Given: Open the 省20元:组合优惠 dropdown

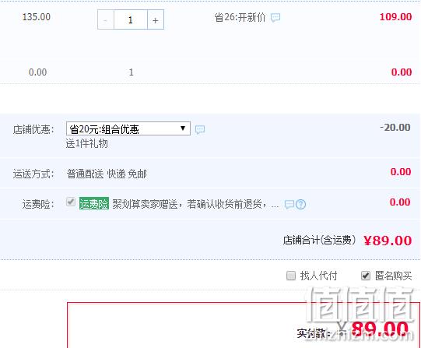Looking at the screenshot, I should pyautogui.click(x=128, y=128).
